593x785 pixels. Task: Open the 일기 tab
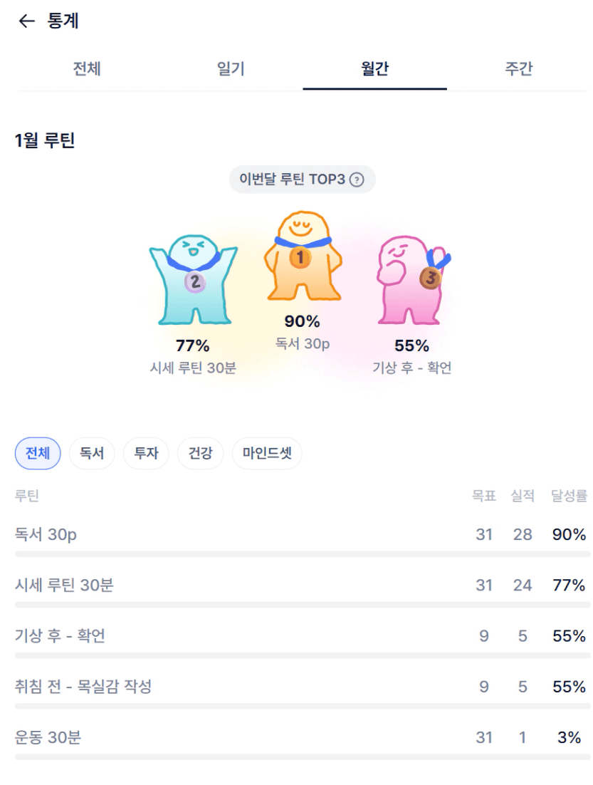(231, 69)
